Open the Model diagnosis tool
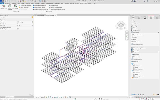 pos(10,7)
